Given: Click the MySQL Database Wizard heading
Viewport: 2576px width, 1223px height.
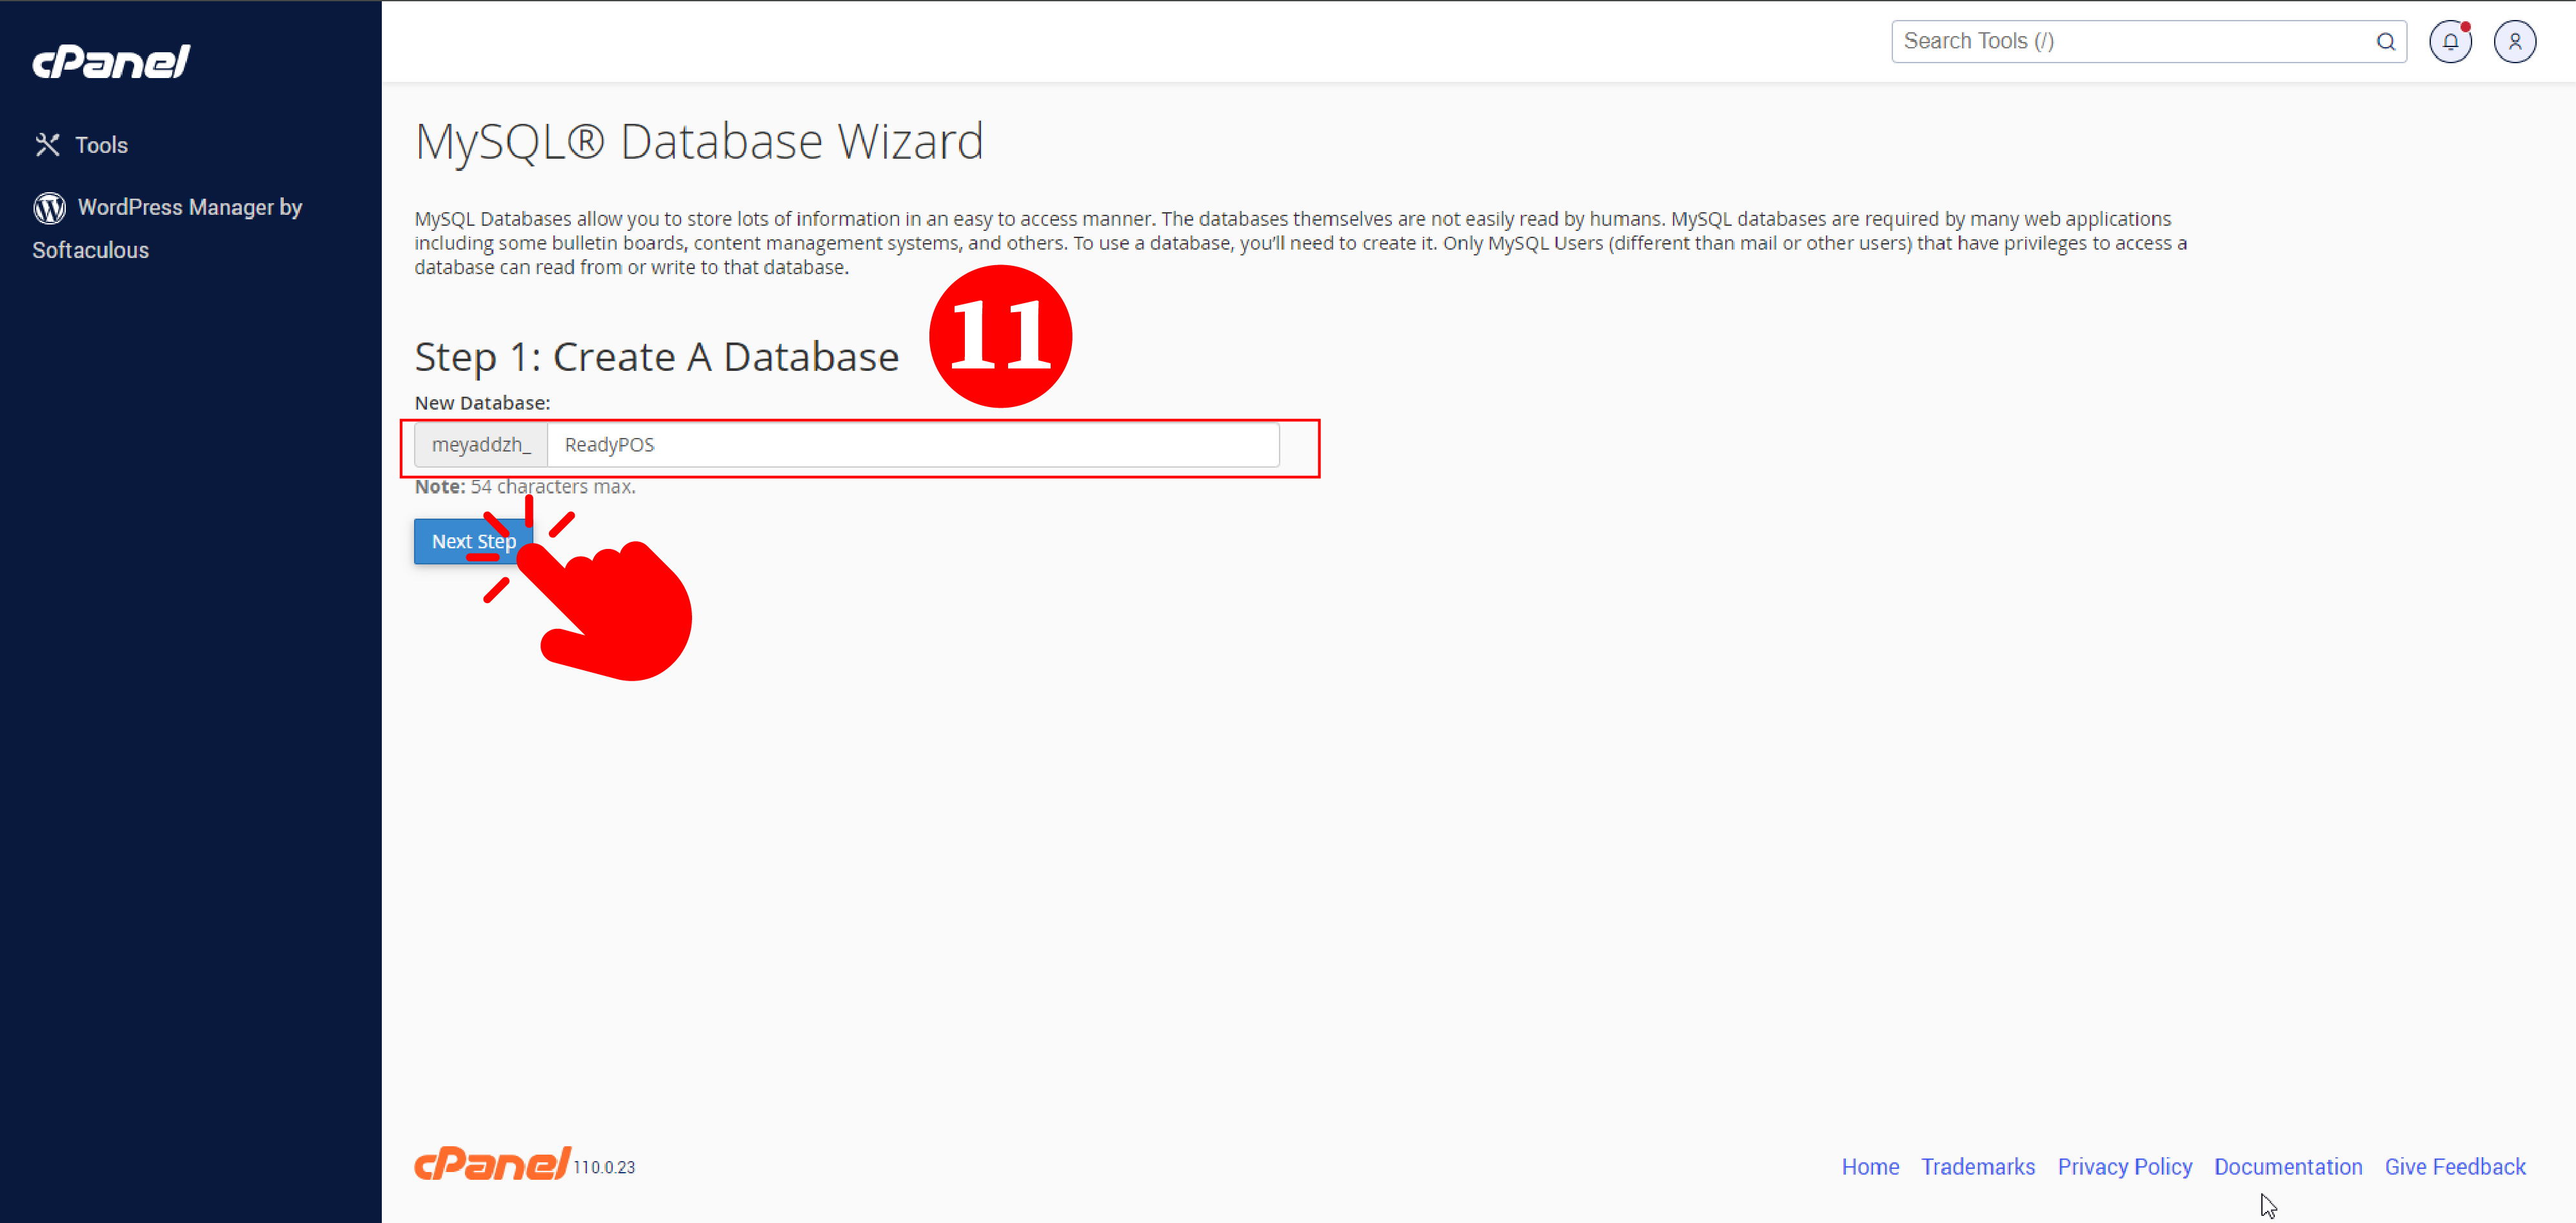Looking at the screenshot, I should tap(699, 141).
